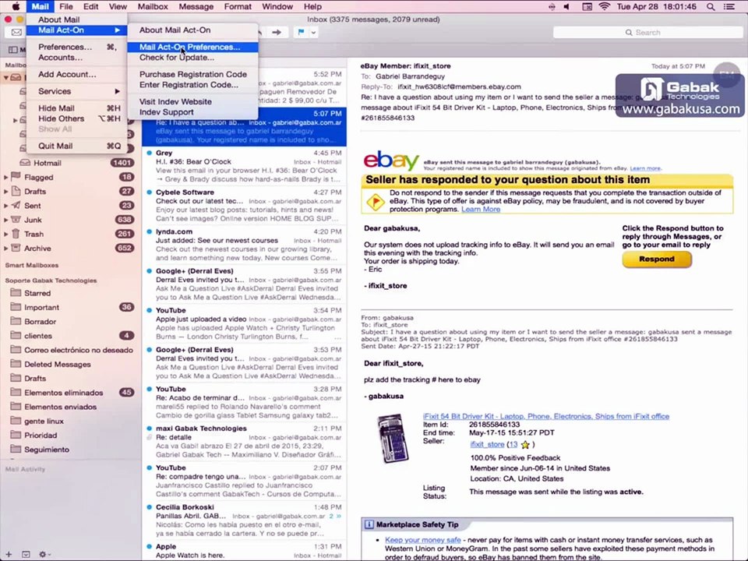
Task: Choose Indev Support menu item
Action: [x=192, y=112]
